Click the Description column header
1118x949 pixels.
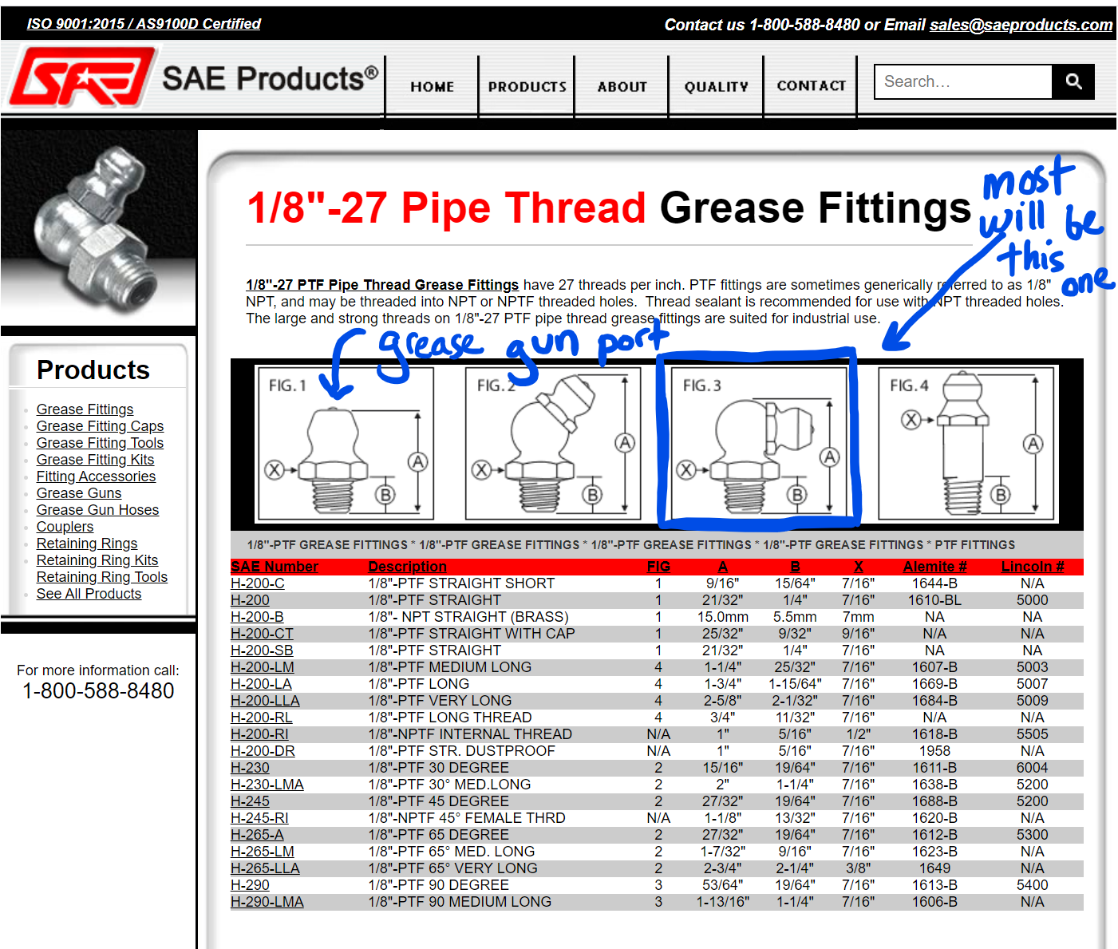[x=407, y=567]
